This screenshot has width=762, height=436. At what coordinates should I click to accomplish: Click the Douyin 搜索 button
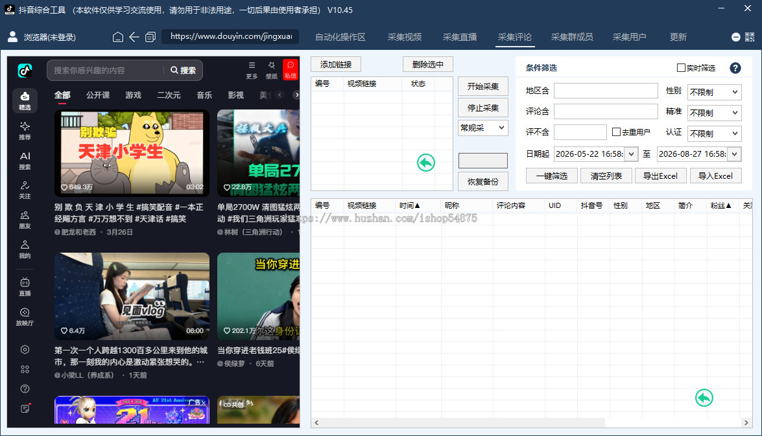[x=184, y=71]
